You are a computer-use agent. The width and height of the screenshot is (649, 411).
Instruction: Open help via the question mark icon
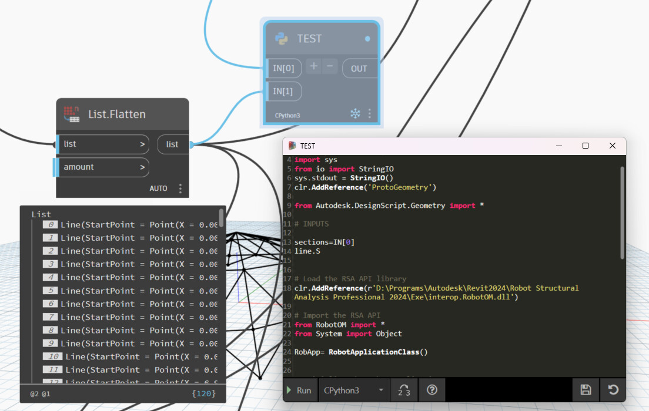tap(431, 390)
